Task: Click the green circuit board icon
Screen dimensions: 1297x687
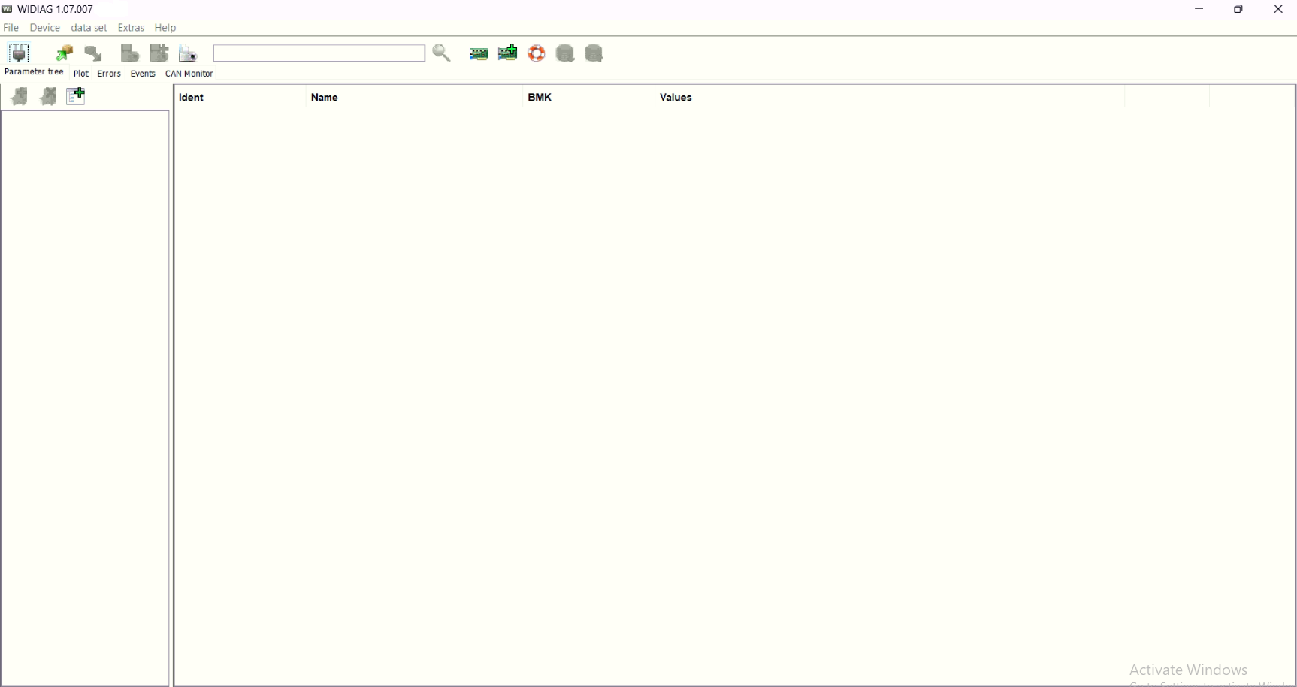Action: click(479, 53)
